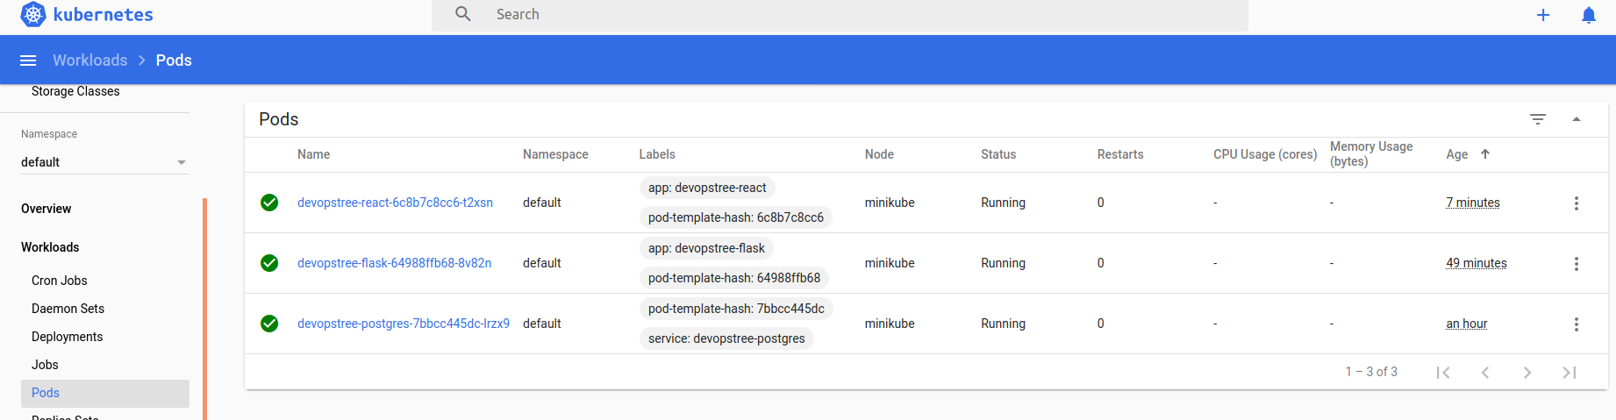Sort by Name column header
The width and height of the screenshot is (1616, 420).
click(313, 154)
